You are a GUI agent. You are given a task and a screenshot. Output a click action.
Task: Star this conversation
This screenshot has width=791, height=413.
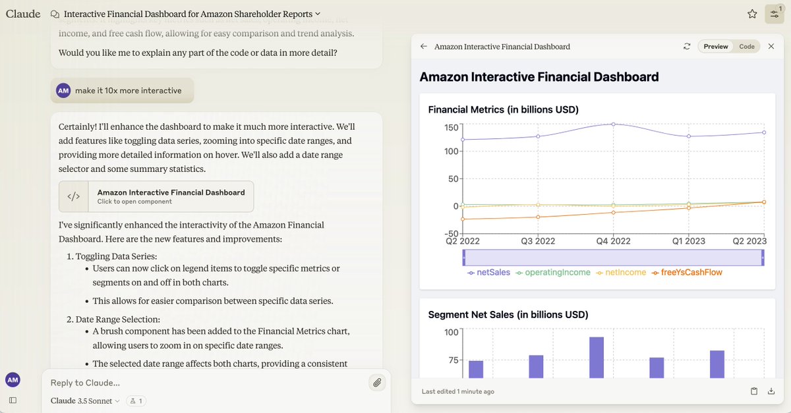(x=752, y=14)
